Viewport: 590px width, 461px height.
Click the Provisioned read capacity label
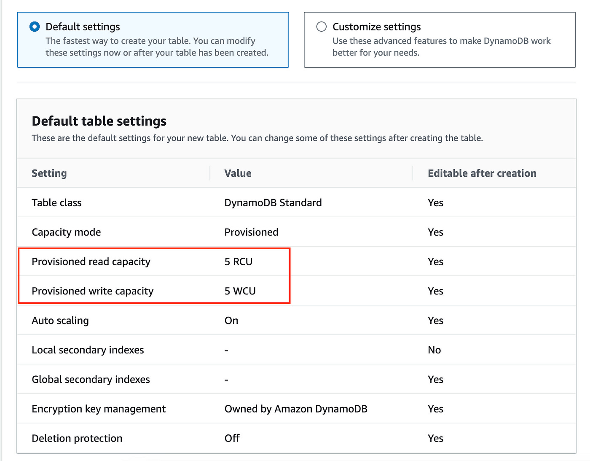91,262
